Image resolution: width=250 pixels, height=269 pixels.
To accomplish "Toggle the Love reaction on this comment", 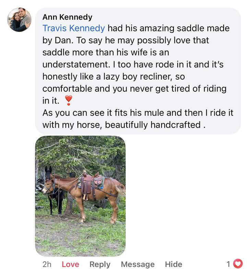I will pyautogui.click(x=70, y=264).
